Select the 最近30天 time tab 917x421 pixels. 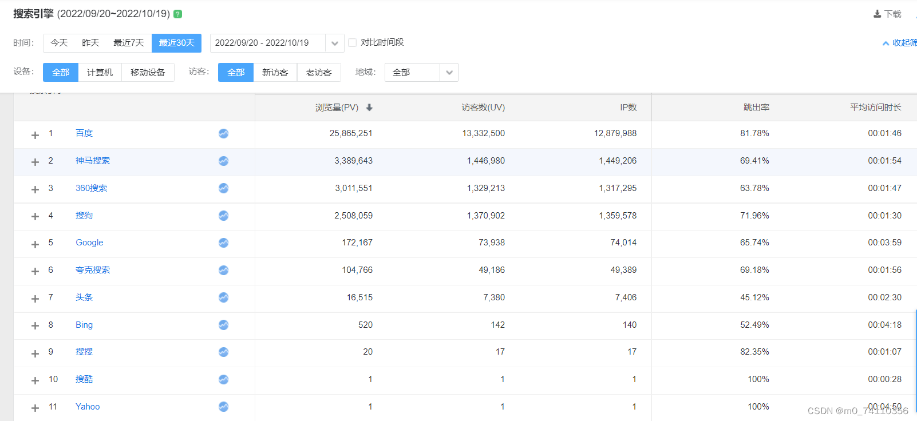click(176, 43)
